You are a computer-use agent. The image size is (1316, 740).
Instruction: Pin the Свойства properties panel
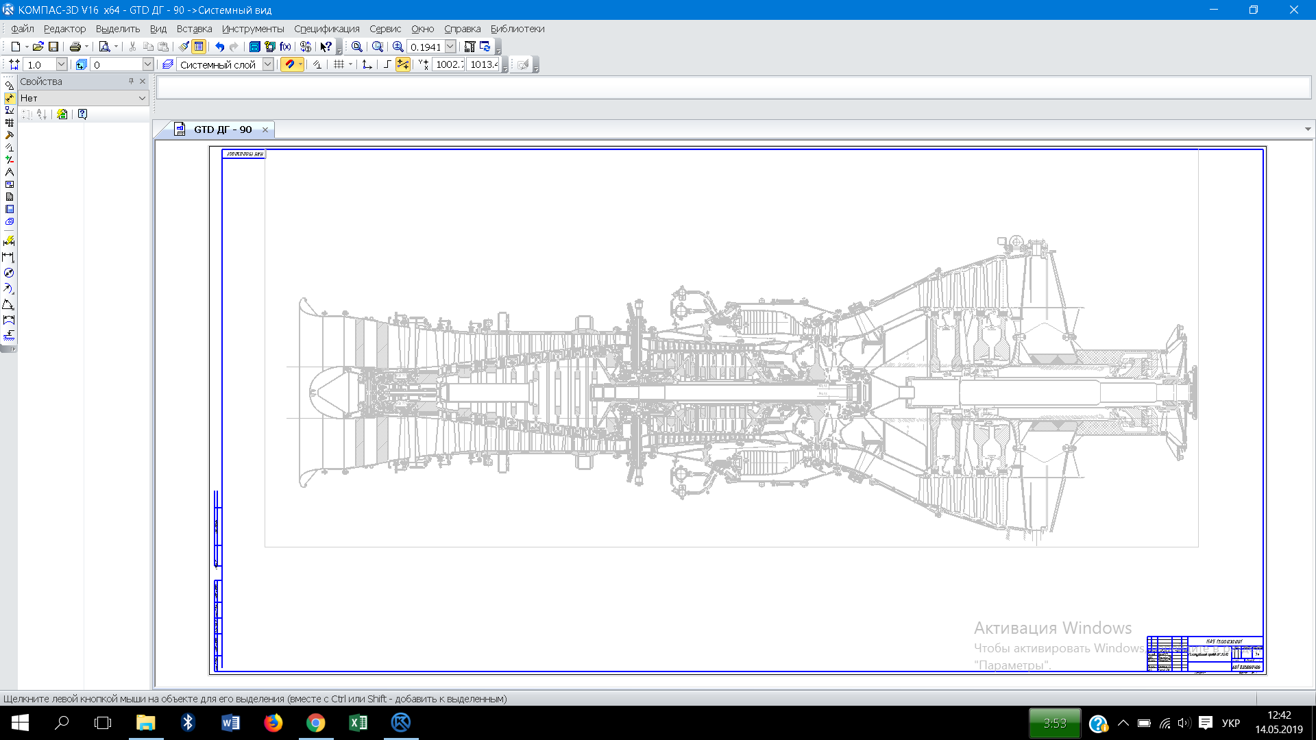131,81
